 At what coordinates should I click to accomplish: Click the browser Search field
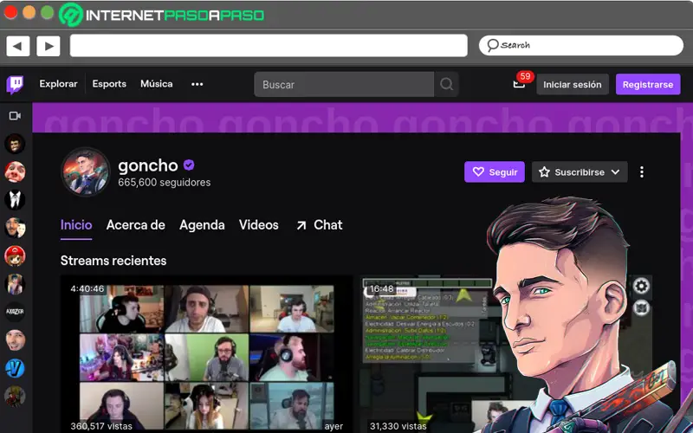coord(580,45)
